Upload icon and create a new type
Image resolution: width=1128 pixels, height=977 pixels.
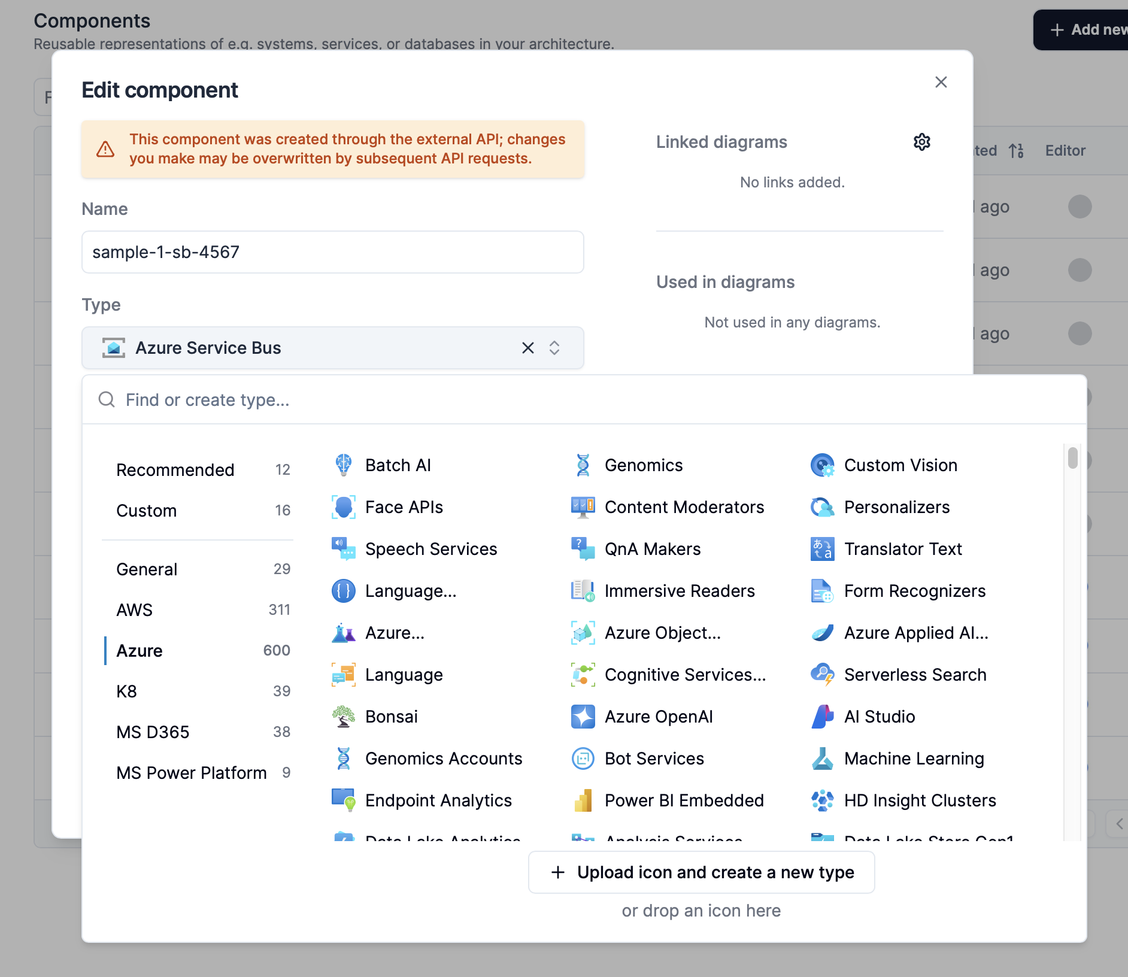coord(702,872)
